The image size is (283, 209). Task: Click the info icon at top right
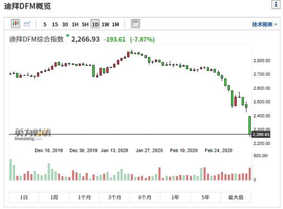[x=276, y=5]
